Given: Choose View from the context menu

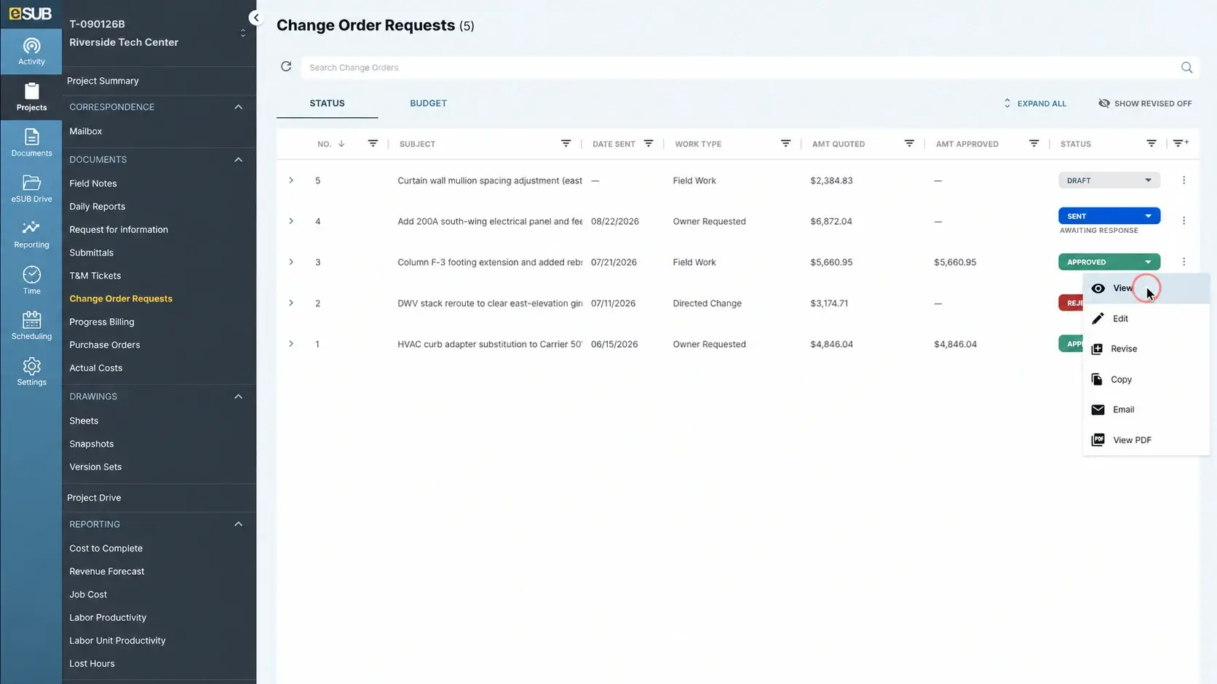Looking at the screenshot, I should 1146,288.
